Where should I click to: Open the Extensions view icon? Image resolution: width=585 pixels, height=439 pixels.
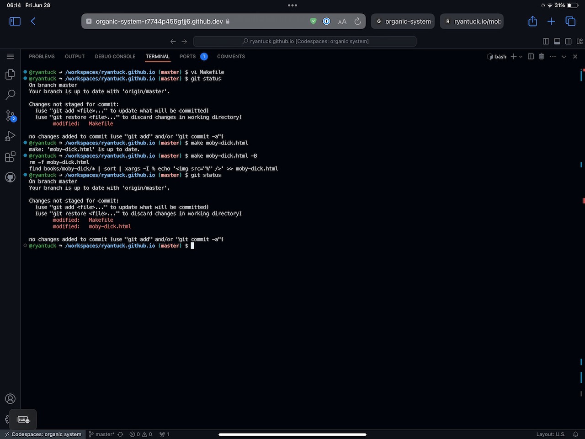[10, 157]
